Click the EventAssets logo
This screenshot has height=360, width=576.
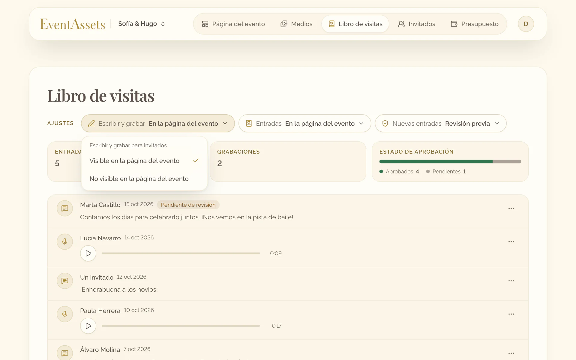[73, 24]
